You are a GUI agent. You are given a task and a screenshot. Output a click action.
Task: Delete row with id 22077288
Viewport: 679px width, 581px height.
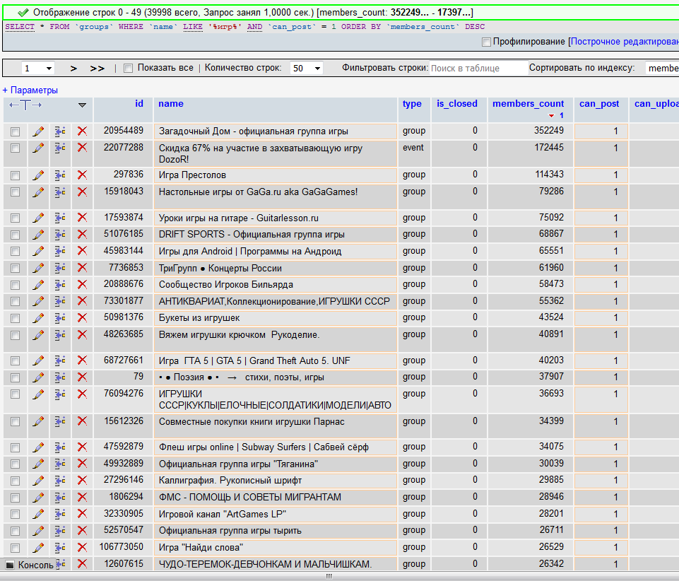click(x=82, y=148)
